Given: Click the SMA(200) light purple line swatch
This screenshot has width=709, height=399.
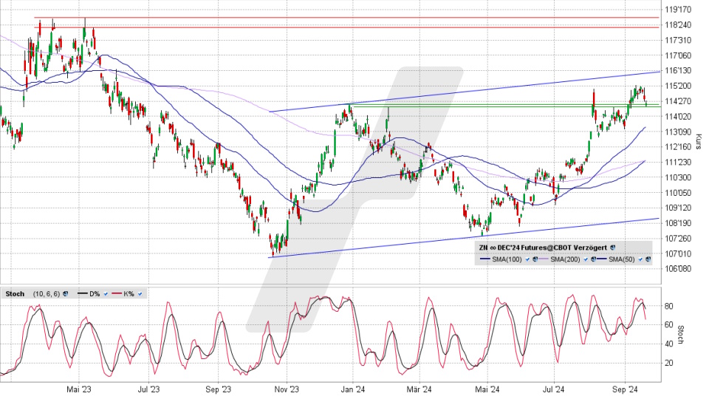Looking at the screenshot, I should click(x=544, y=259).
